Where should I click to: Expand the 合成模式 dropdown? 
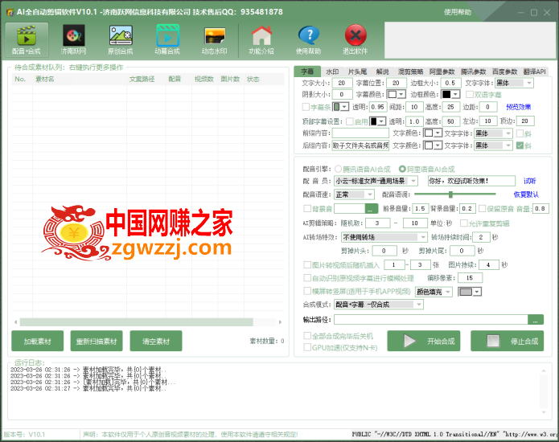point(419,305)
